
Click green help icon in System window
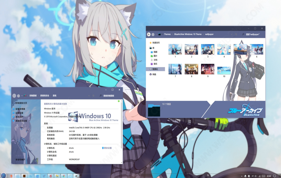[x=118, y=101]
